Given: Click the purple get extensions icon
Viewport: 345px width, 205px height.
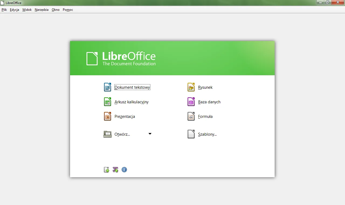Looking at the screenshot, I should [115, 170].
